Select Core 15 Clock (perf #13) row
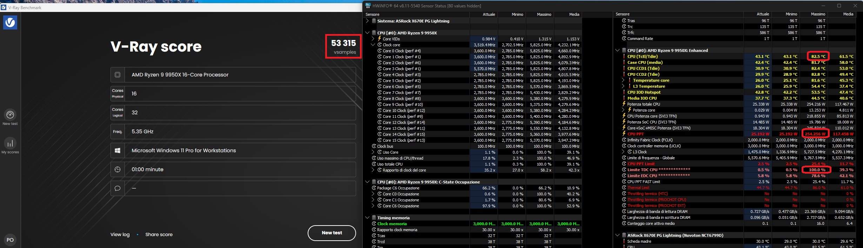863x248 pixels. click(x=472, y=140)
